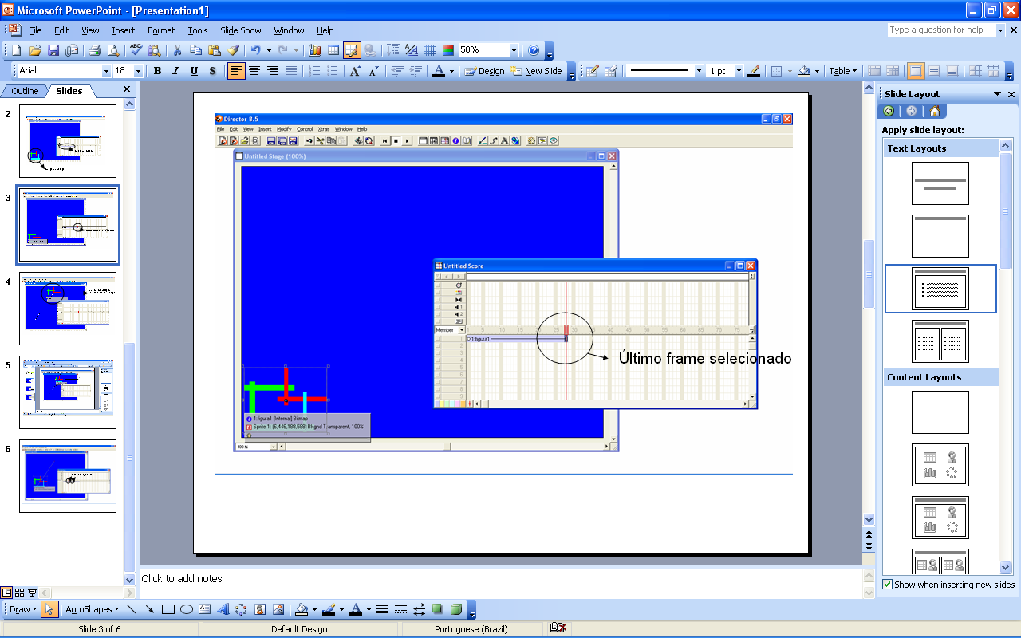This screenshot has width=1021, height=638.
Task: Click the New Slide button
Action: 537,71
